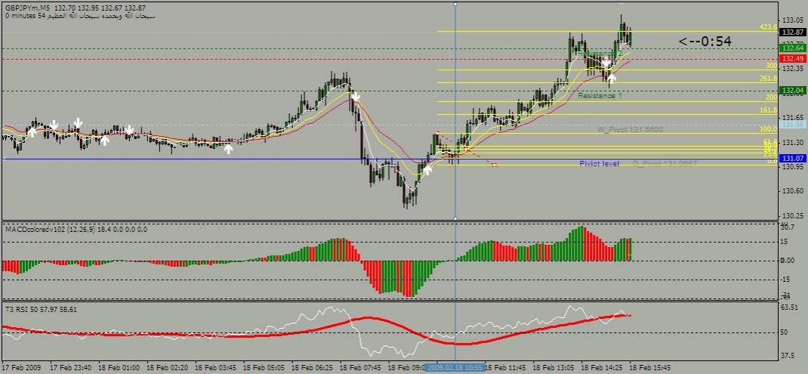This screenshot has height=374, width=808.
Task: Click the 423.6 Fibonacci level label
Action: [x=768, y=27]
